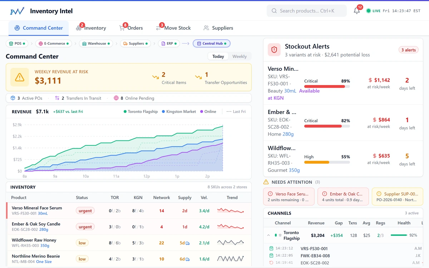Focus the Search products field
The image size is (429, 268).
[307, 11]
